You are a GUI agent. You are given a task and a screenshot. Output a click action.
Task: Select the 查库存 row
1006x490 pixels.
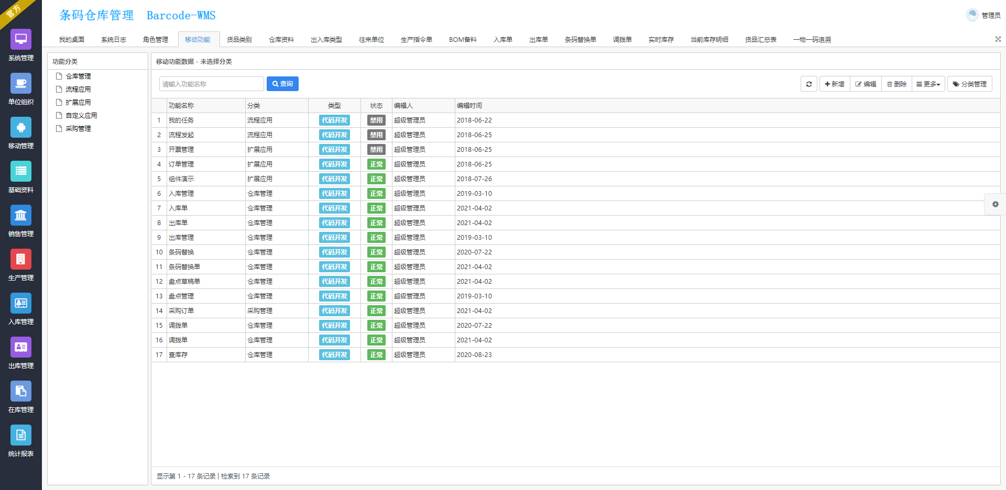click(576, 355)
